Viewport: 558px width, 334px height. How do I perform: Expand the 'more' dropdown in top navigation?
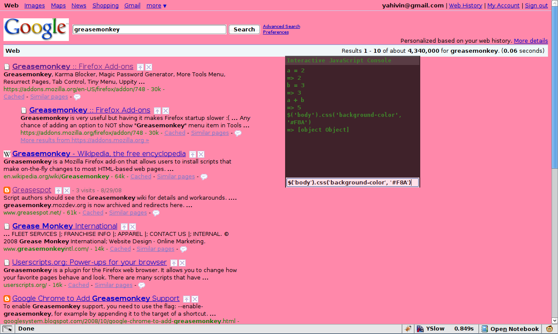[156, 6]
